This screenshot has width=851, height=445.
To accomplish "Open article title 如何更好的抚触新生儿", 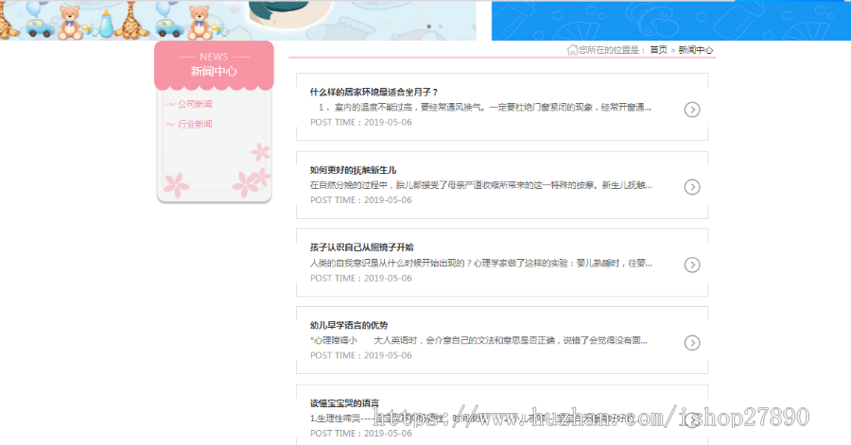I will click(x=354, y=170).
